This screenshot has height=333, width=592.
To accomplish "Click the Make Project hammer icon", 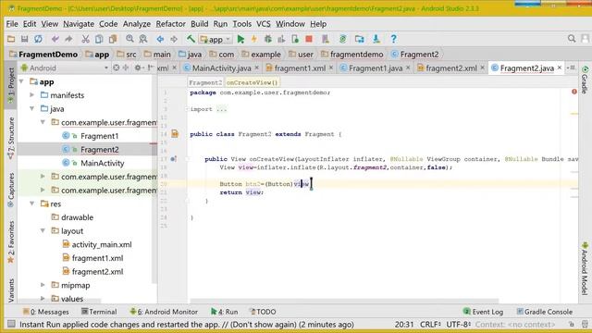I will [191, 39].
